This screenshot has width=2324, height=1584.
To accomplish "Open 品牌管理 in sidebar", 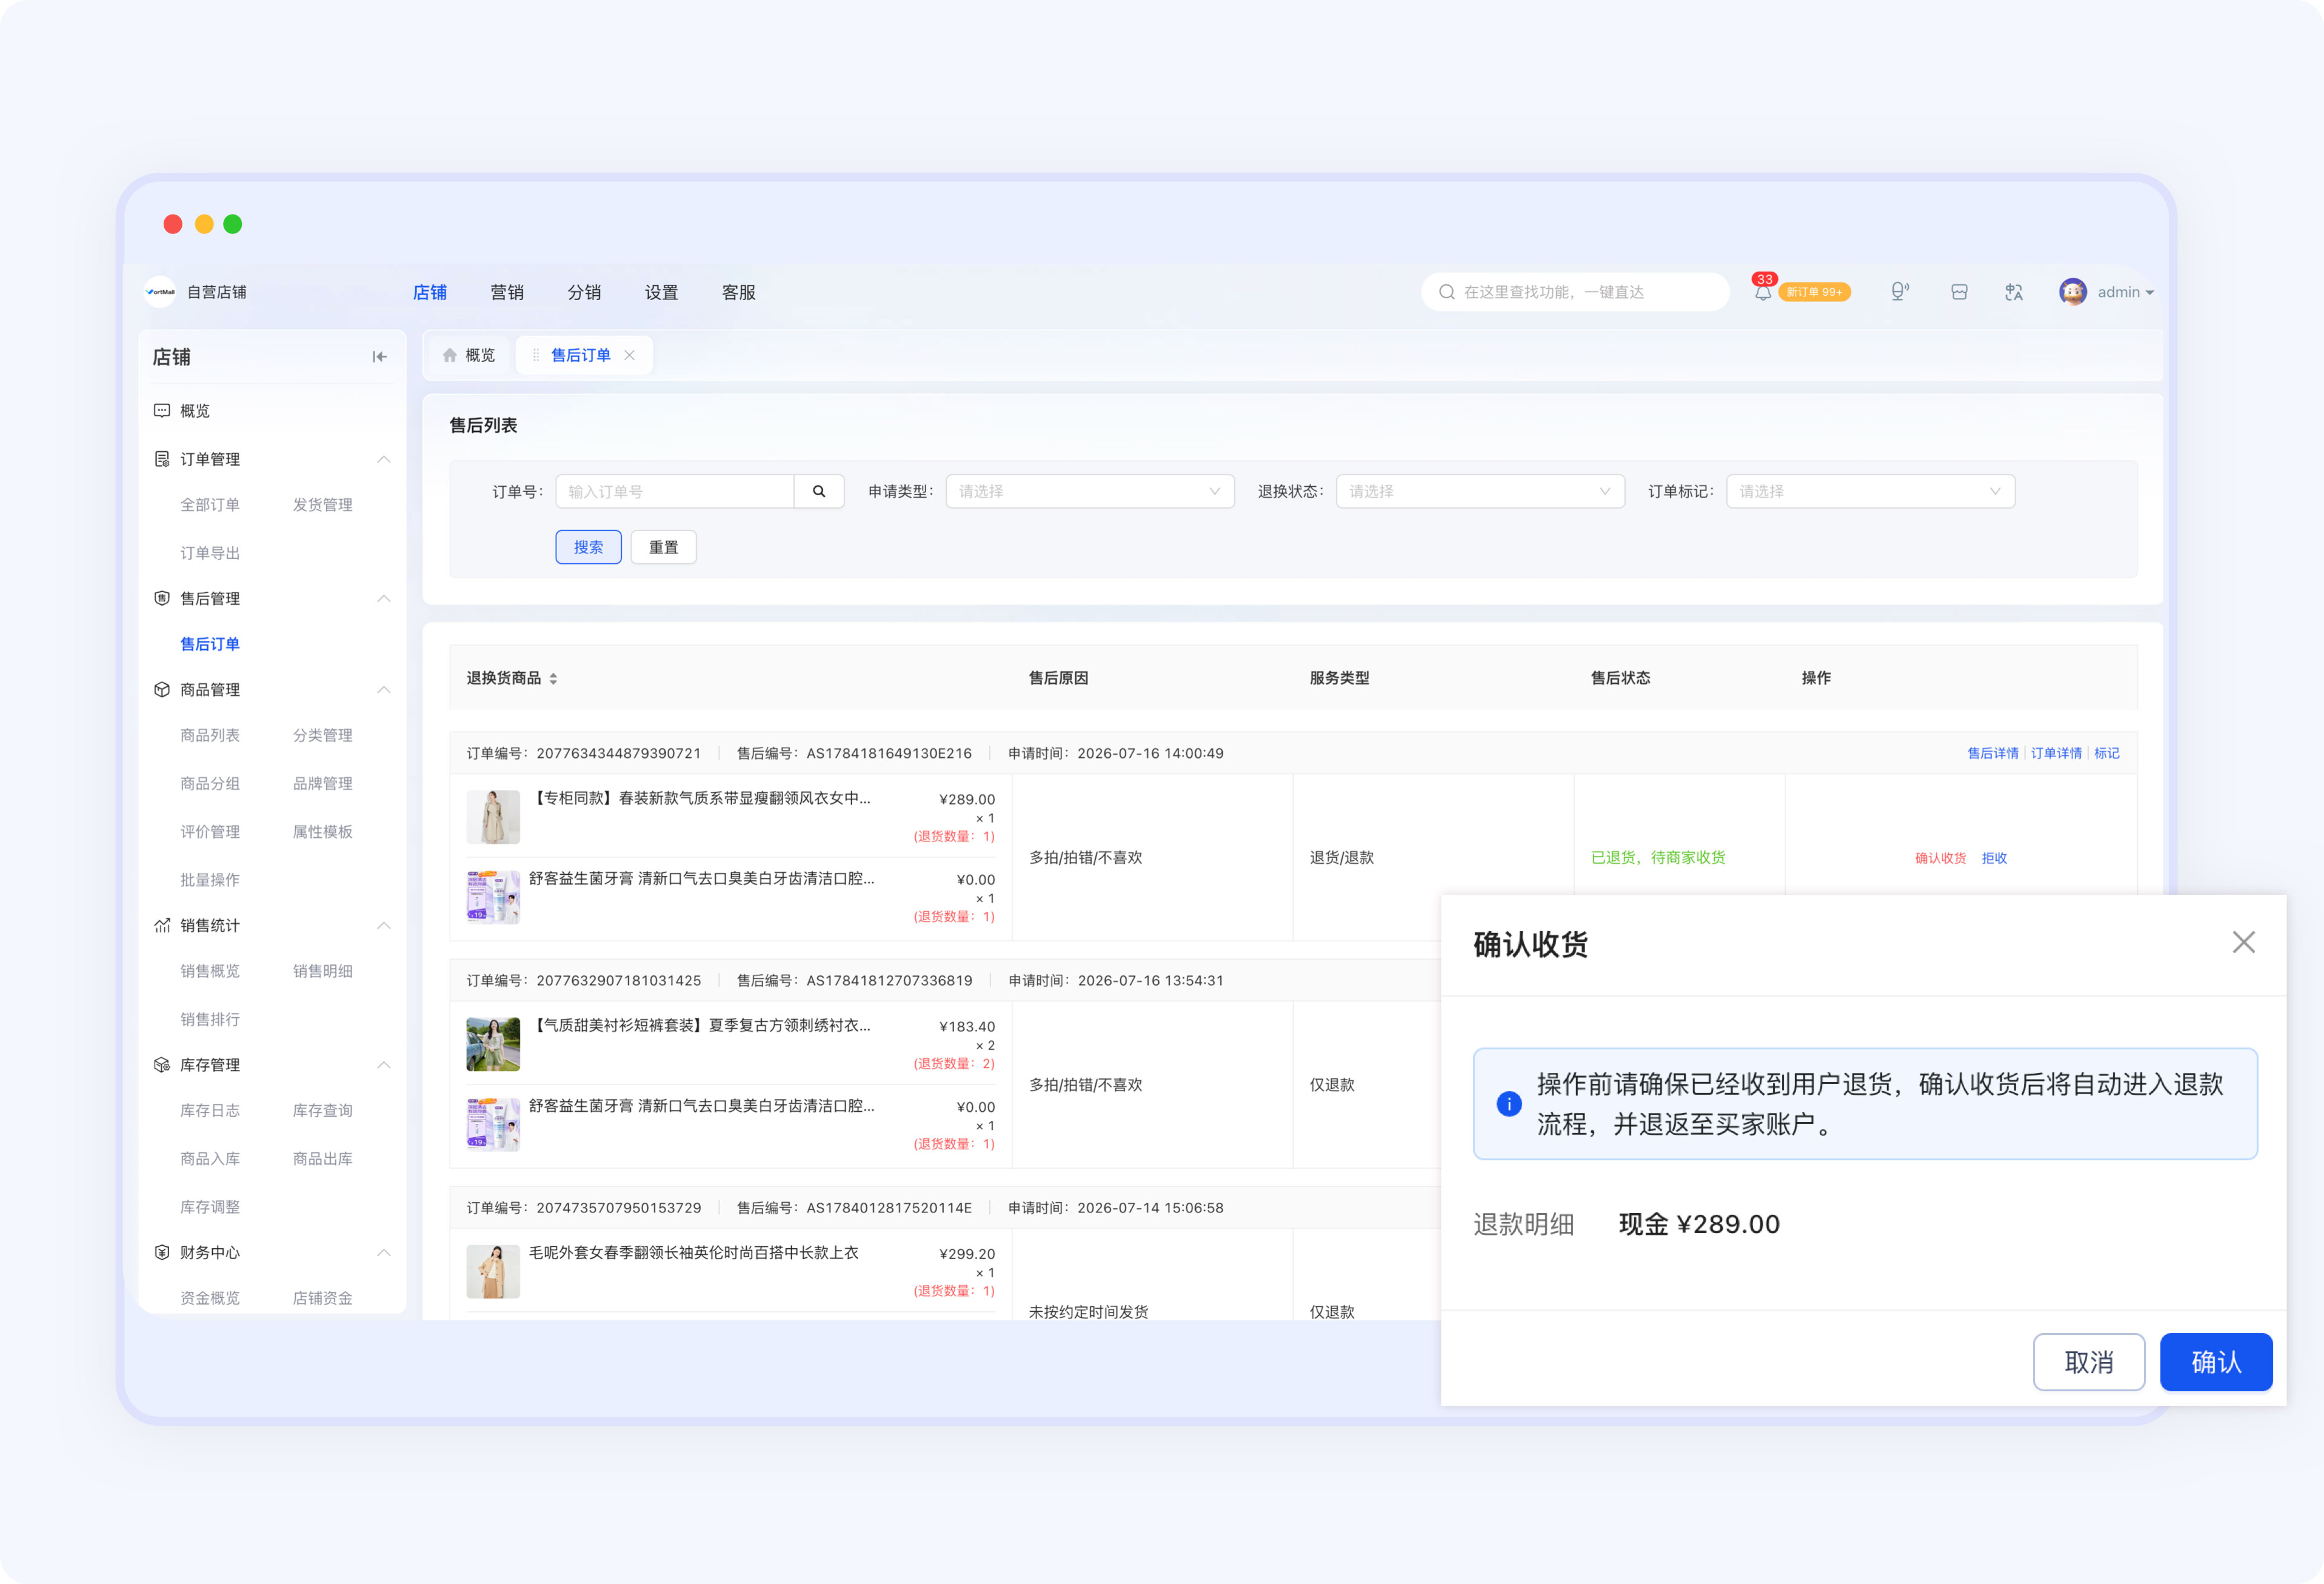I will 322,783.
